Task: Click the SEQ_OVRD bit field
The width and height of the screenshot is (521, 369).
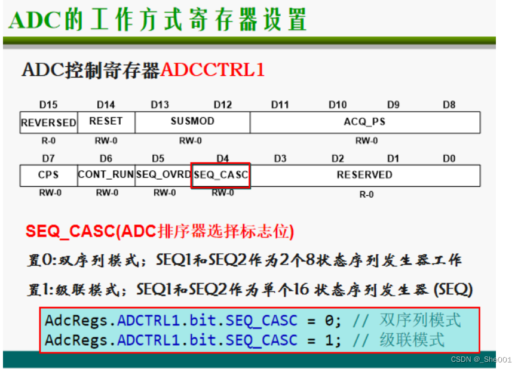Action: 164,175
